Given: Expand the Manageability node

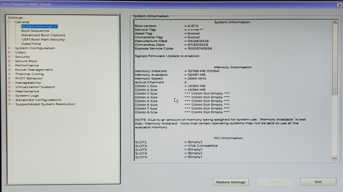Looking at the screenshot, I should point(9,83).
